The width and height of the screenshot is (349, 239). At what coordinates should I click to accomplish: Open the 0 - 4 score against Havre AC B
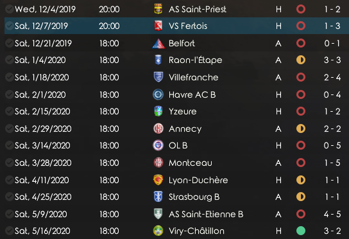[x=332, y=94]
